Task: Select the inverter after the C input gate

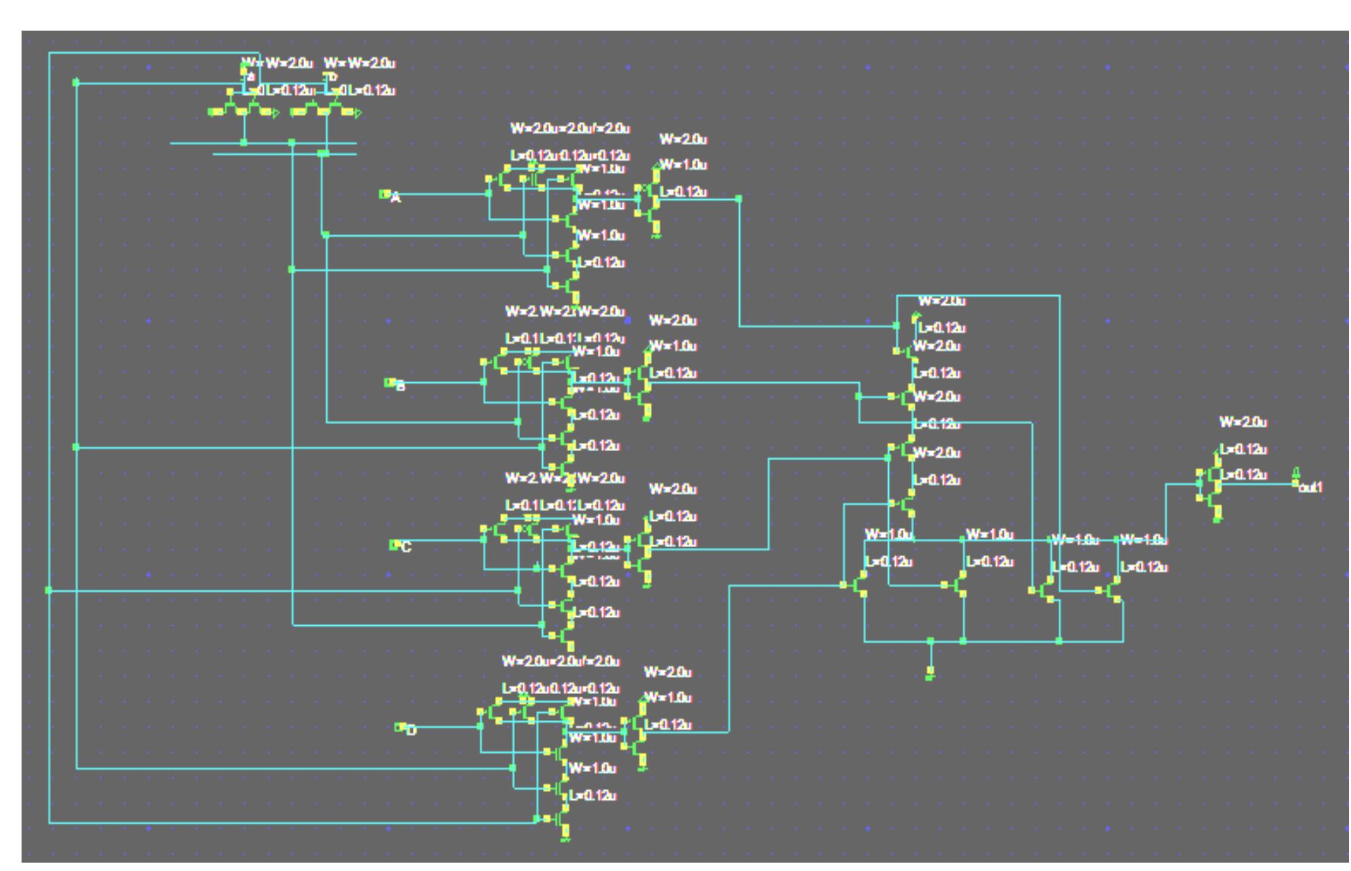Action: tap(640, 553)
